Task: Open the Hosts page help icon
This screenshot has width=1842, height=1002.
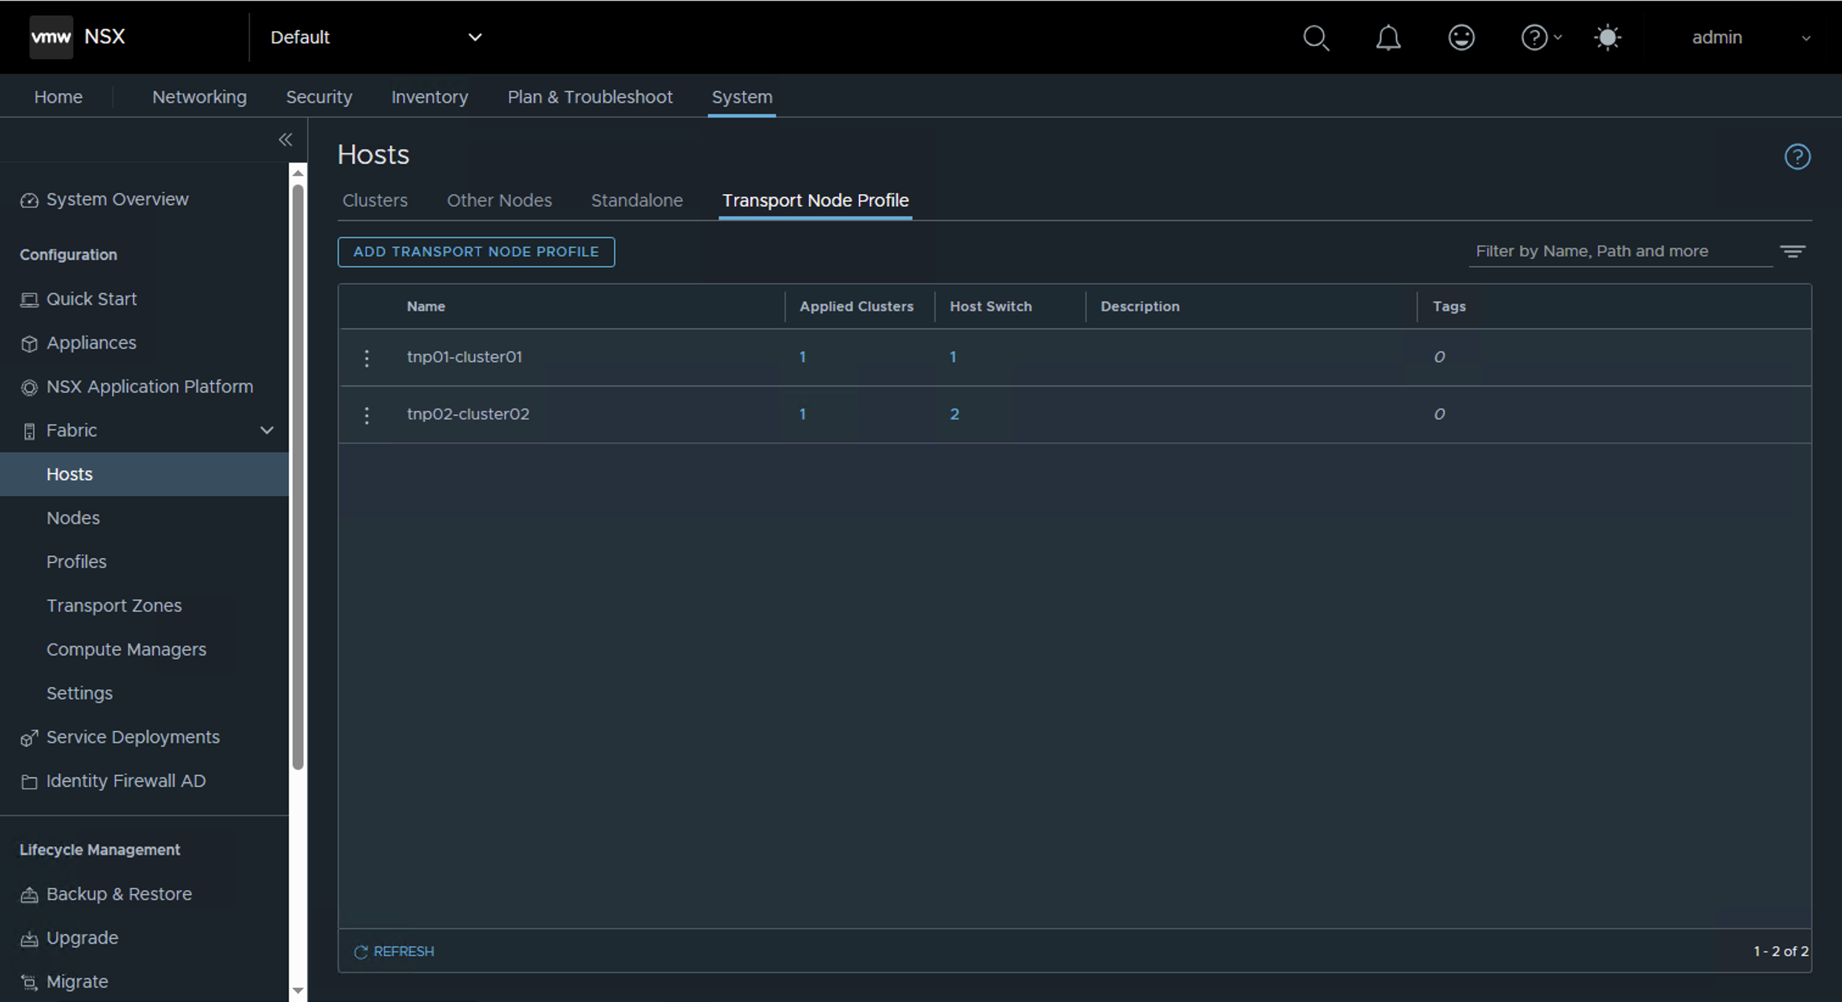Action: [x=1797, y=156]
